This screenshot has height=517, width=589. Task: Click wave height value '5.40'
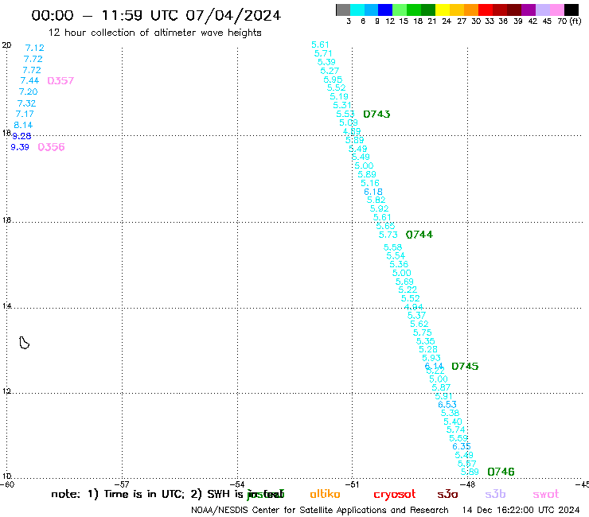click(453, 422)
